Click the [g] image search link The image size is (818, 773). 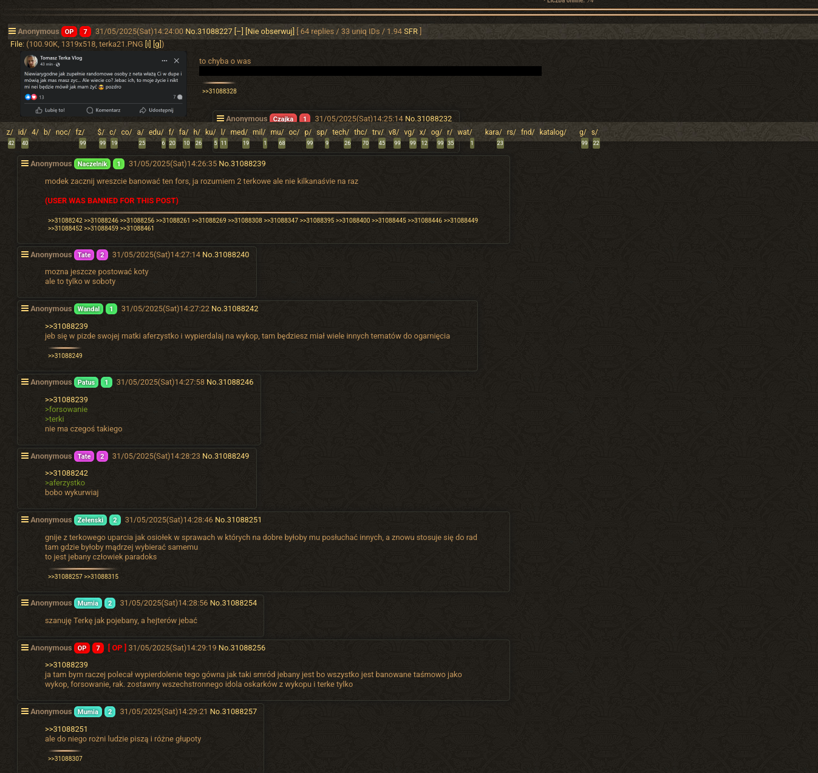click(158, 44)
